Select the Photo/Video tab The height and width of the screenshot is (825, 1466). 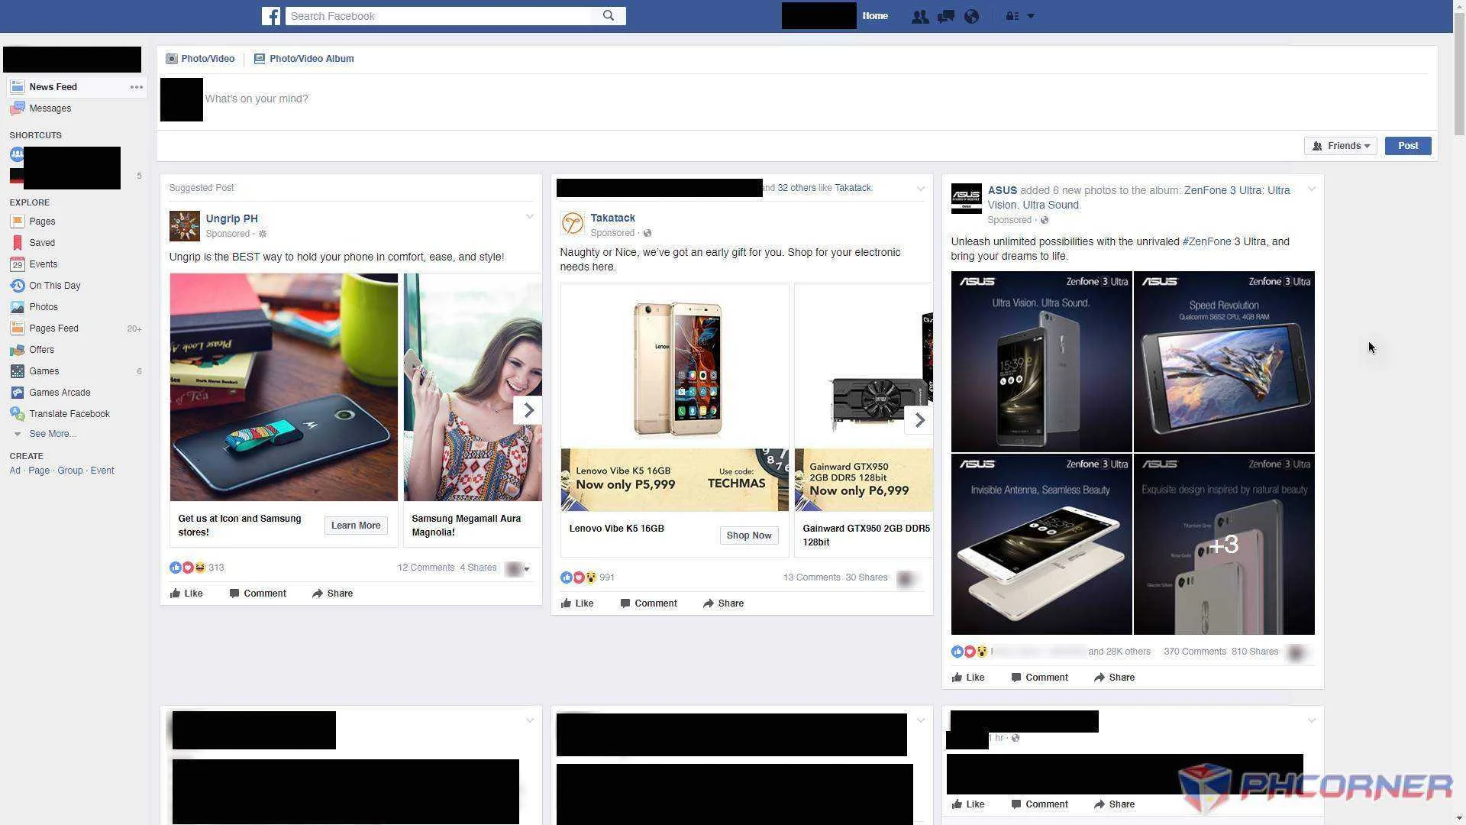[x=201, y=59]
